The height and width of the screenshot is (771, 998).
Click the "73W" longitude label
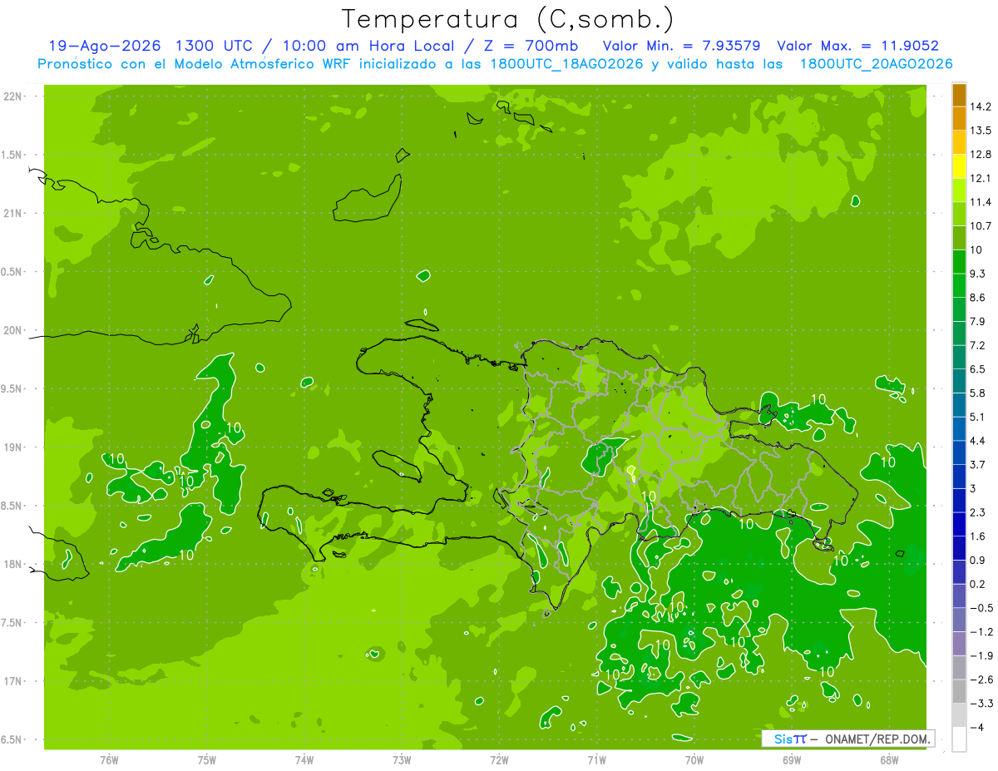coord(402,759)
